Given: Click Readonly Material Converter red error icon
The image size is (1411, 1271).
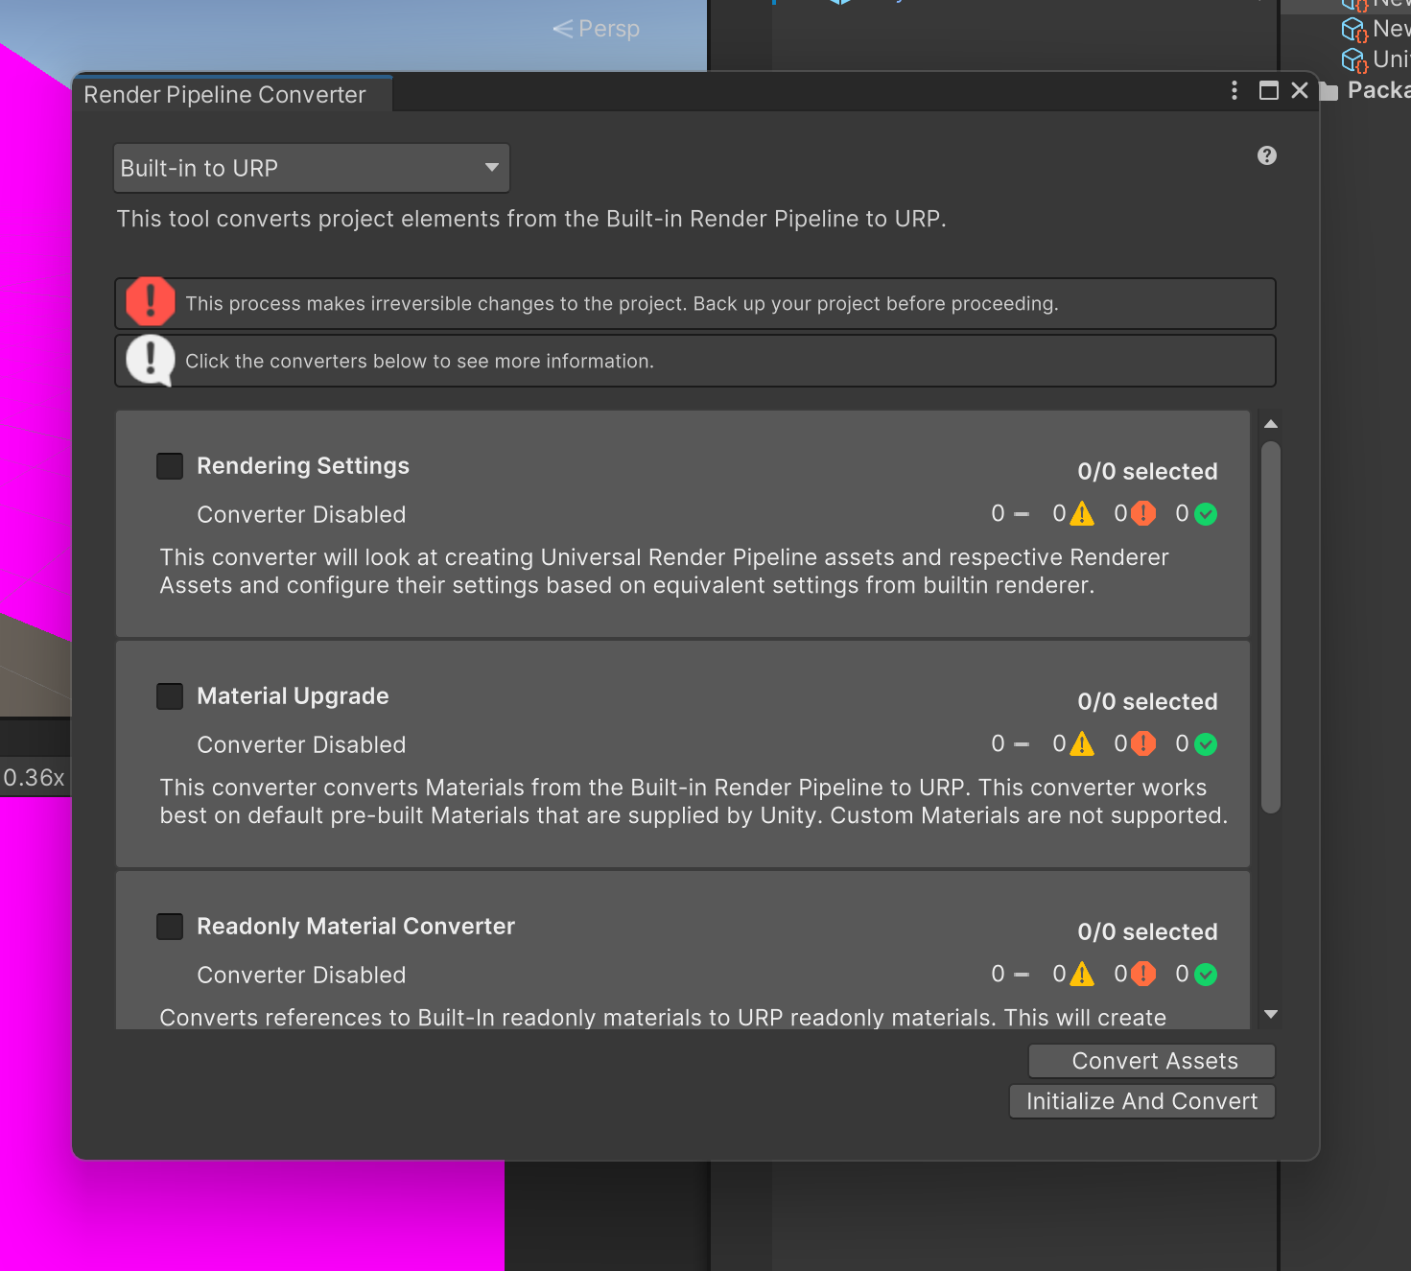Looking at the screenshot, I should (x=1143, y=975).
